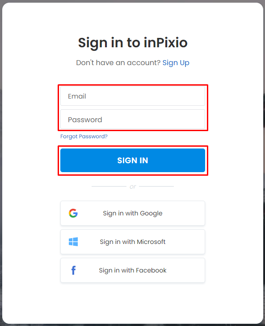Click the divider line left of "or"
Screen dimensions: 265x326
[x=109, y=186]
